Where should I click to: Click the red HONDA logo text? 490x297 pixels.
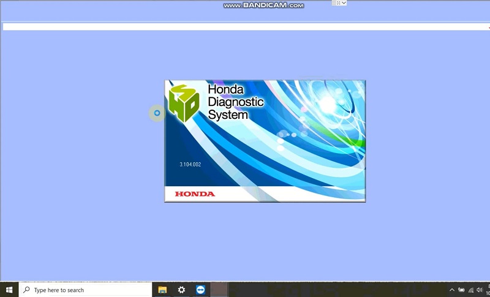click(195, 194)
